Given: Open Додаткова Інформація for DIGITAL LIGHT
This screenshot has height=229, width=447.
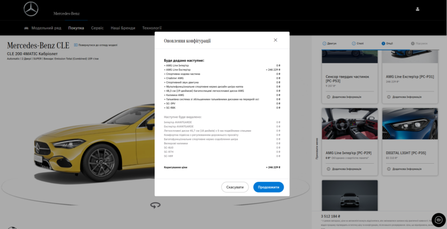Looking at the screenshot, I should [407, 169].
